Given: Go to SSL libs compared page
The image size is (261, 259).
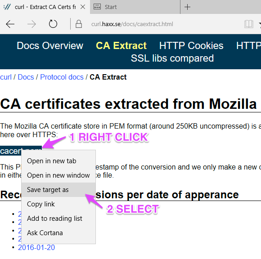Looking at the screenshot, I should [x=172, y=58].
